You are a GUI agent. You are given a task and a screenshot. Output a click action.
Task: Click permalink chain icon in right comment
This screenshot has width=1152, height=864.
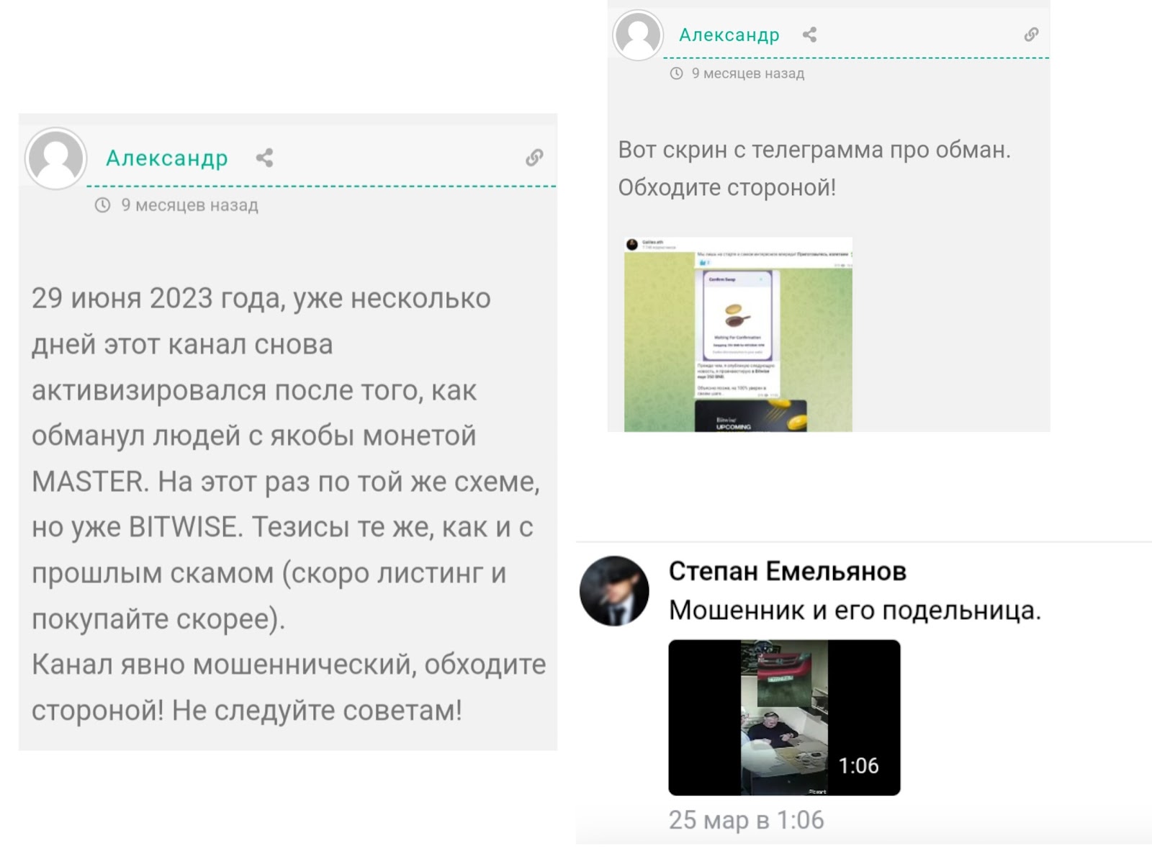pos(1031,35)
